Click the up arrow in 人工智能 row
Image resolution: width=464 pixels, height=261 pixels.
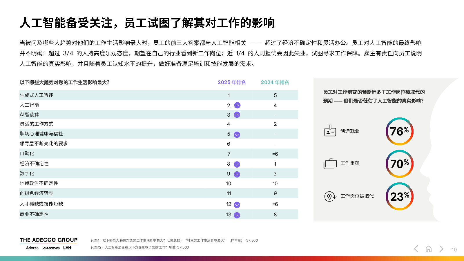point(237,105)
